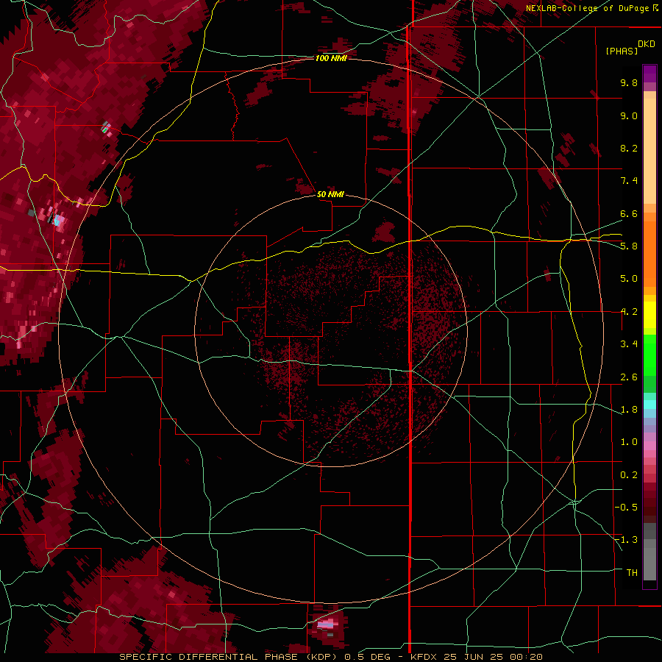The height and width of the screenshot is (662, 662).
Task: Click the -1.3 scale value
Action: tap(626, 540)
